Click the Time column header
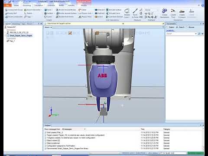Screen dimensions: 208x156 [143, 129]
